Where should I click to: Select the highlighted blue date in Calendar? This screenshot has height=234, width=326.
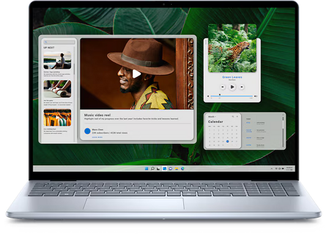click(x=228, y=141)
